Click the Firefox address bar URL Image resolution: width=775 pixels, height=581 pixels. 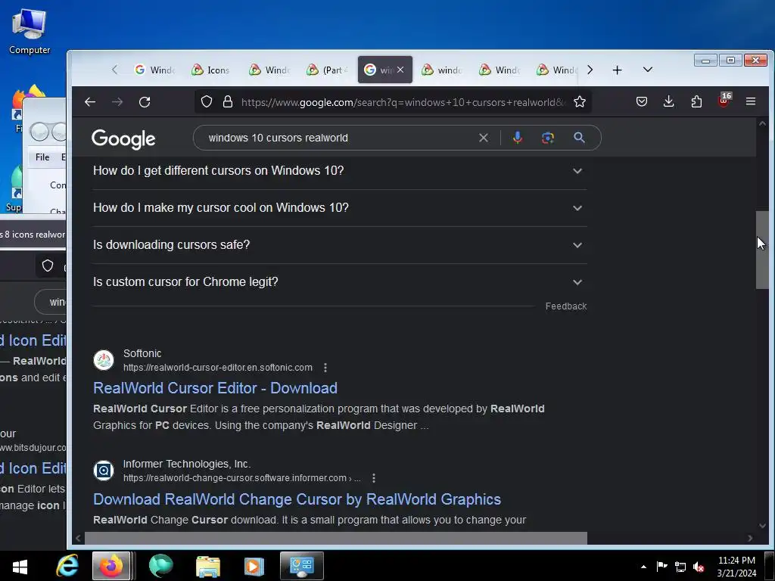pos(403,102)
